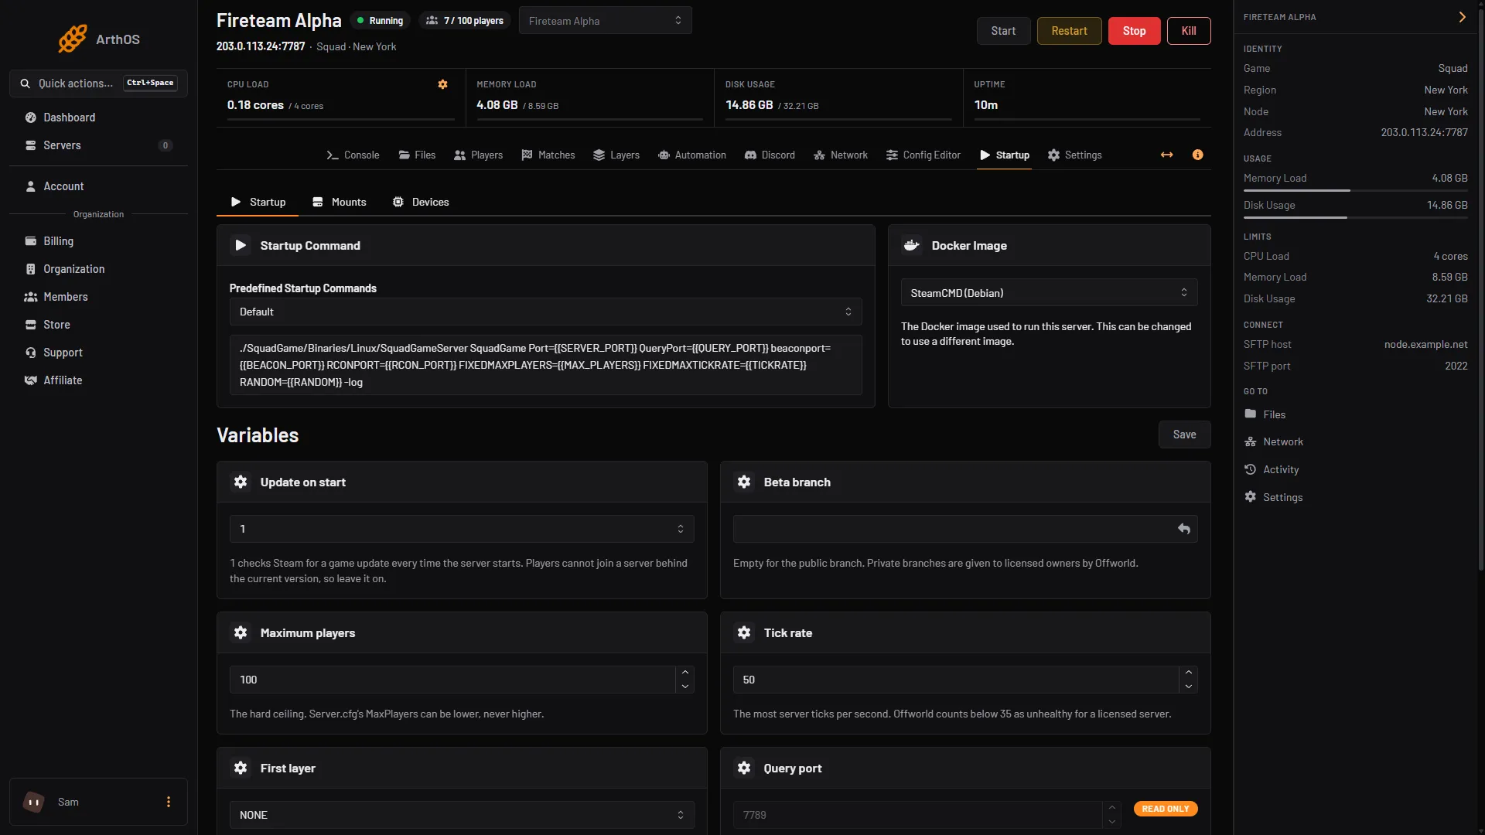
Task: Decrease Tick rate with the down stepper
Action: pyautogui.click(x=1189, y=687)
